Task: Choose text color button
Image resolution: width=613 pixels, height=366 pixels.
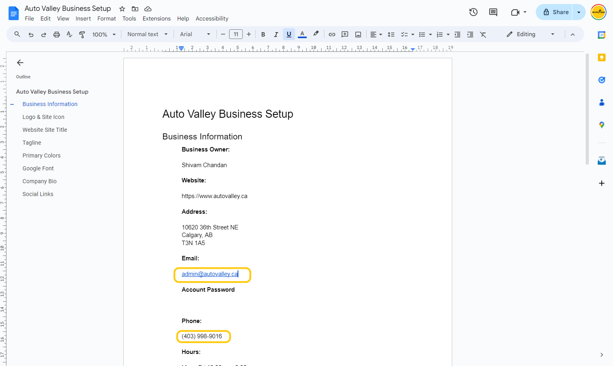Action: click(302, 35)
